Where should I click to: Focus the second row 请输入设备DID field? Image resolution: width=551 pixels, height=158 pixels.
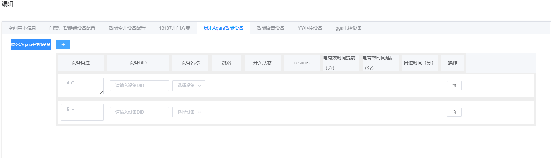[x=139, y=112]
